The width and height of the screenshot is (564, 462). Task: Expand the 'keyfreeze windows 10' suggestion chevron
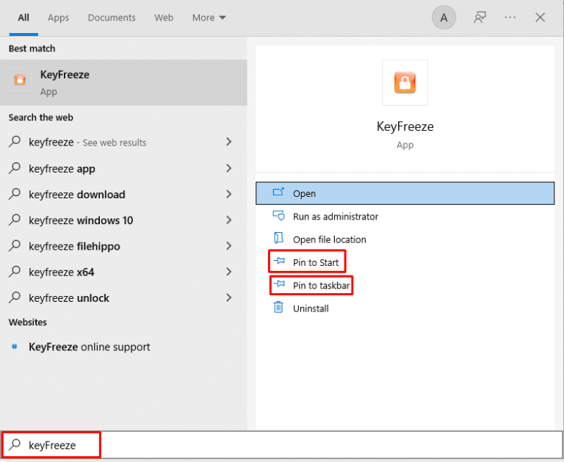(229, 220)
